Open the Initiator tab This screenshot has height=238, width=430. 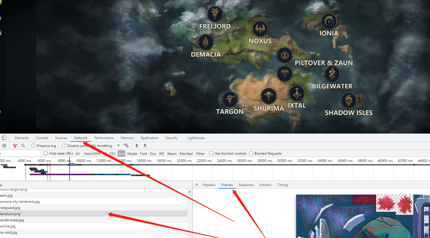point(265,185)
